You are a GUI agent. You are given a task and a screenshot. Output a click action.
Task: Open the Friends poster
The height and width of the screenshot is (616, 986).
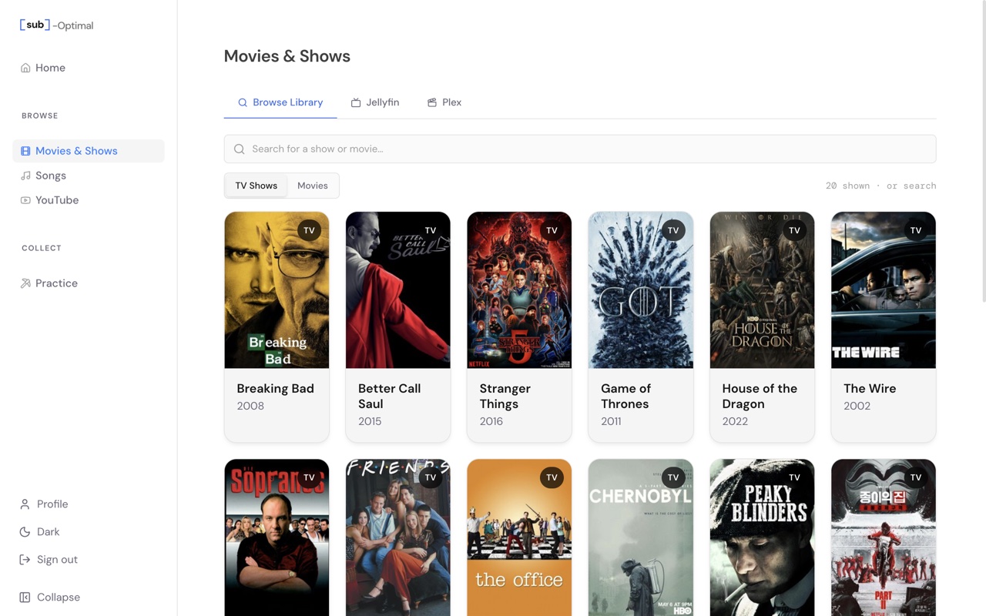point(398,537)
